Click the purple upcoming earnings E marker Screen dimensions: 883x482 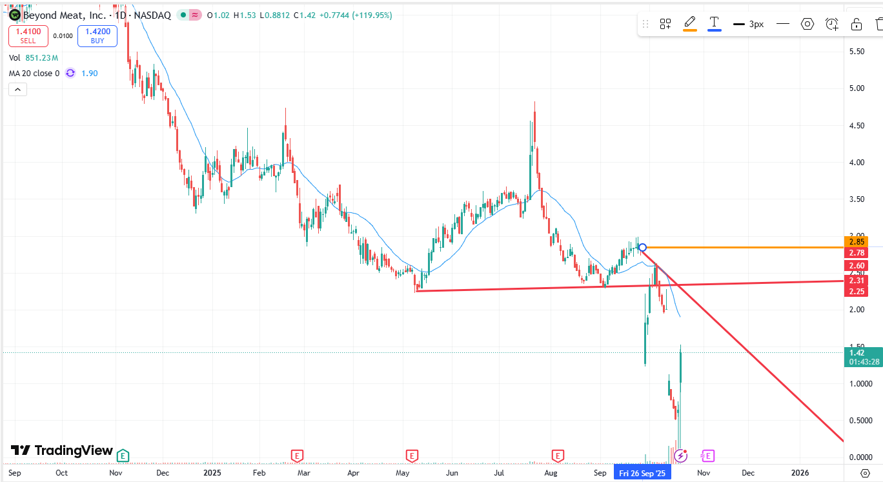coord(707,456)
